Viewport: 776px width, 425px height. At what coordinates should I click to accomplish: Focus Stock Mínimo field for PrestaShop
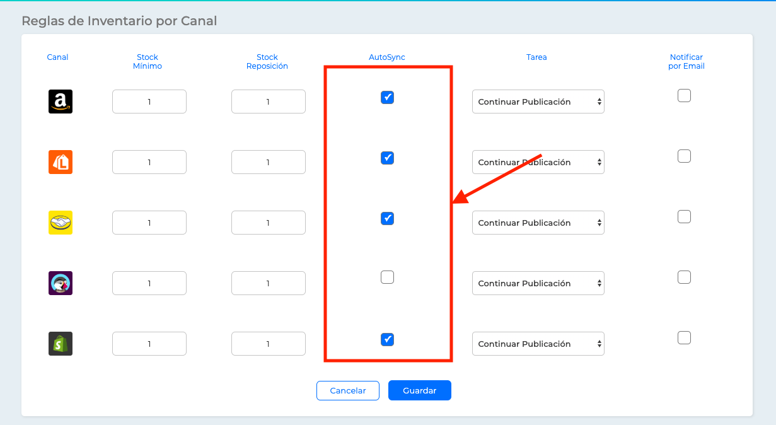click(x=149, y=283)
